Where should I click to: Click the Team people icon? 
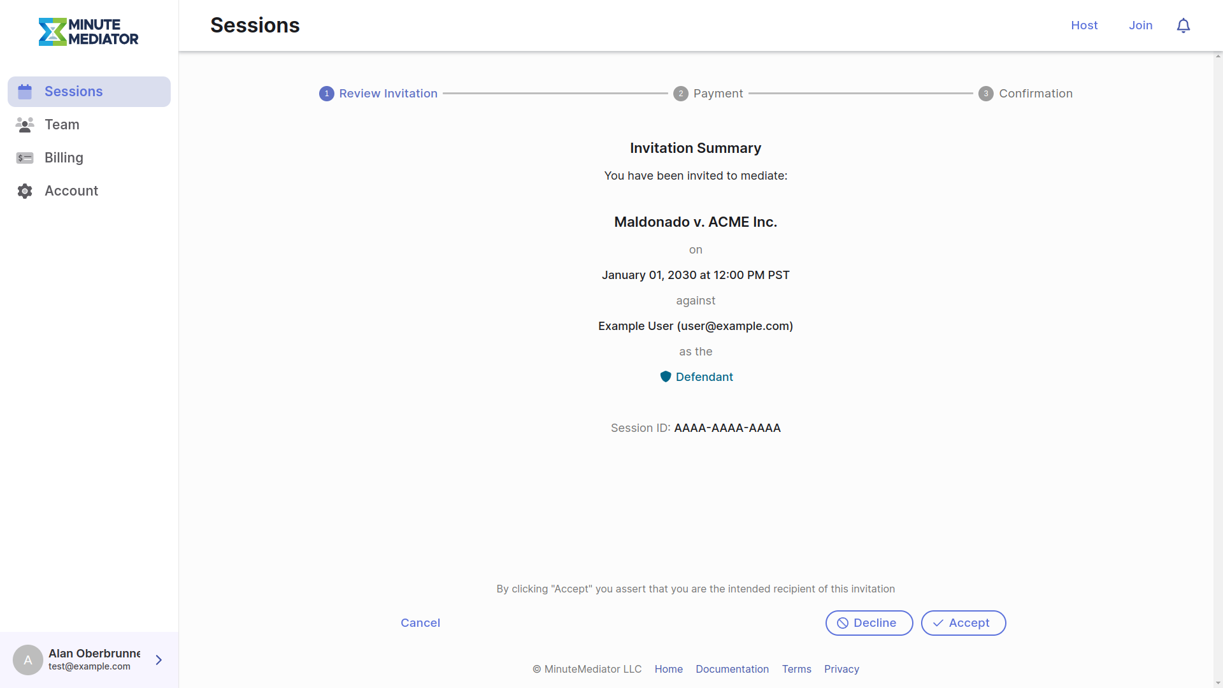click(25, 125)
